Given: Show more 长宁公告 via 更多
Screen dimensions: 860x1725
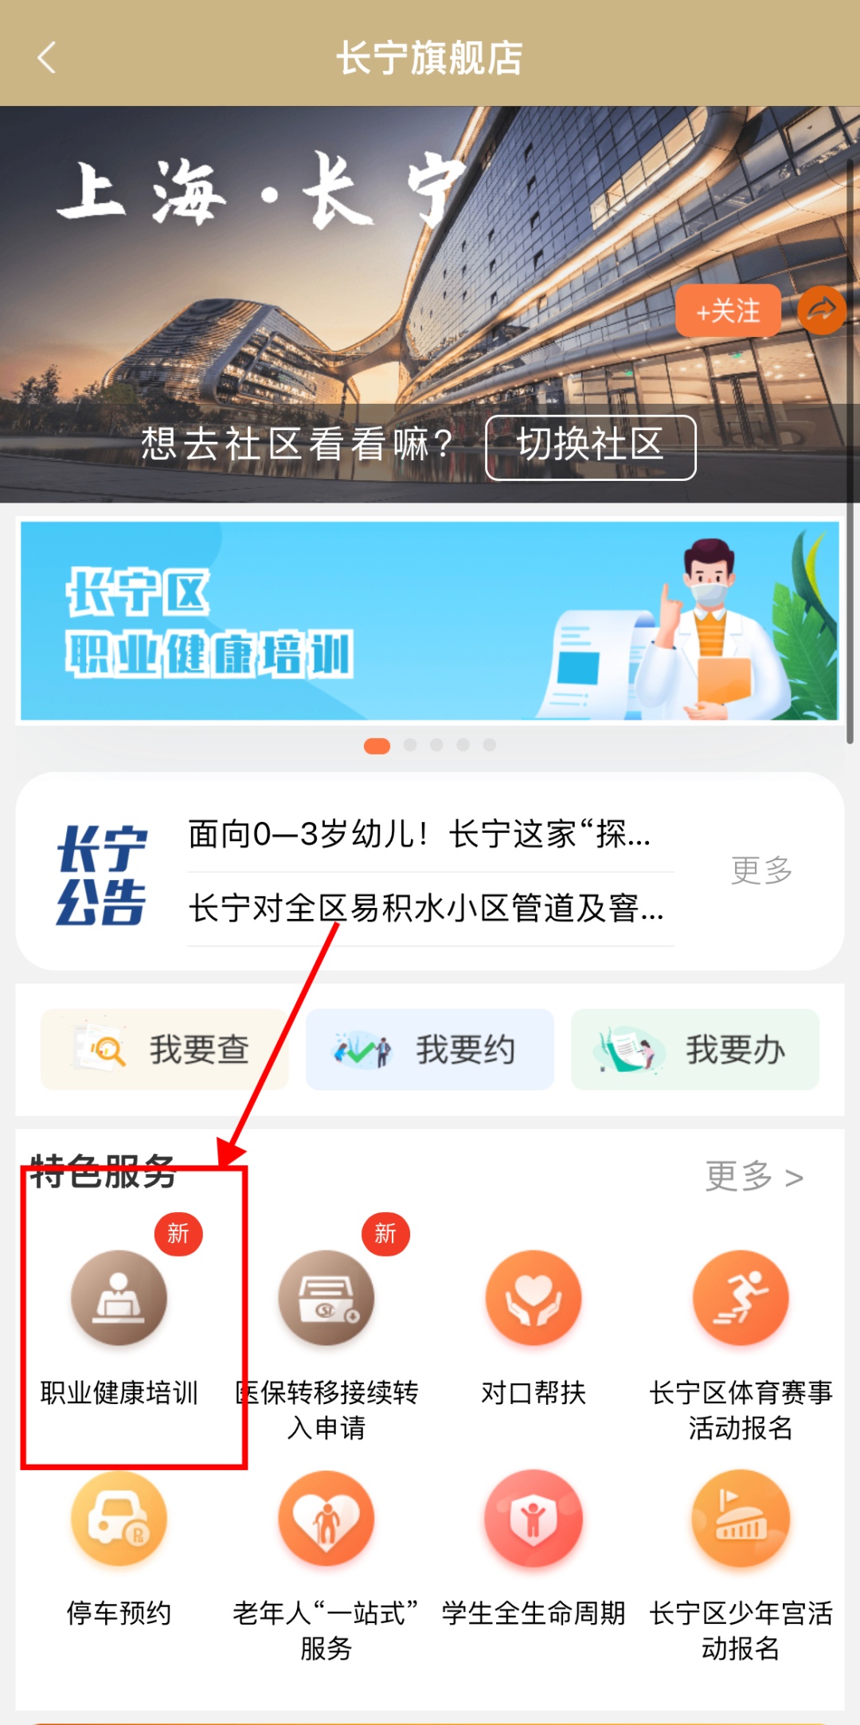Looking at the screenshot, I should click(x=761, y=870).
